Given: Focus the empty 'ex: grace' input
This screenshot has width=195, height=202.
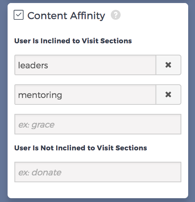Looking at the screenshot, I should click(x=98, y=124).
